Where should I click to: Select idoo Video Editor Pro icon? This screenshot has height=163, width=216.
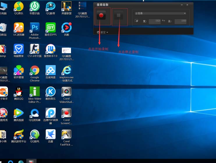[35, 95]
